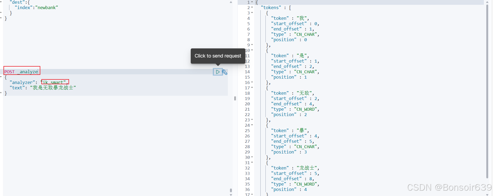
Task: Click the fold end marker at line 9
Action: 252,45
